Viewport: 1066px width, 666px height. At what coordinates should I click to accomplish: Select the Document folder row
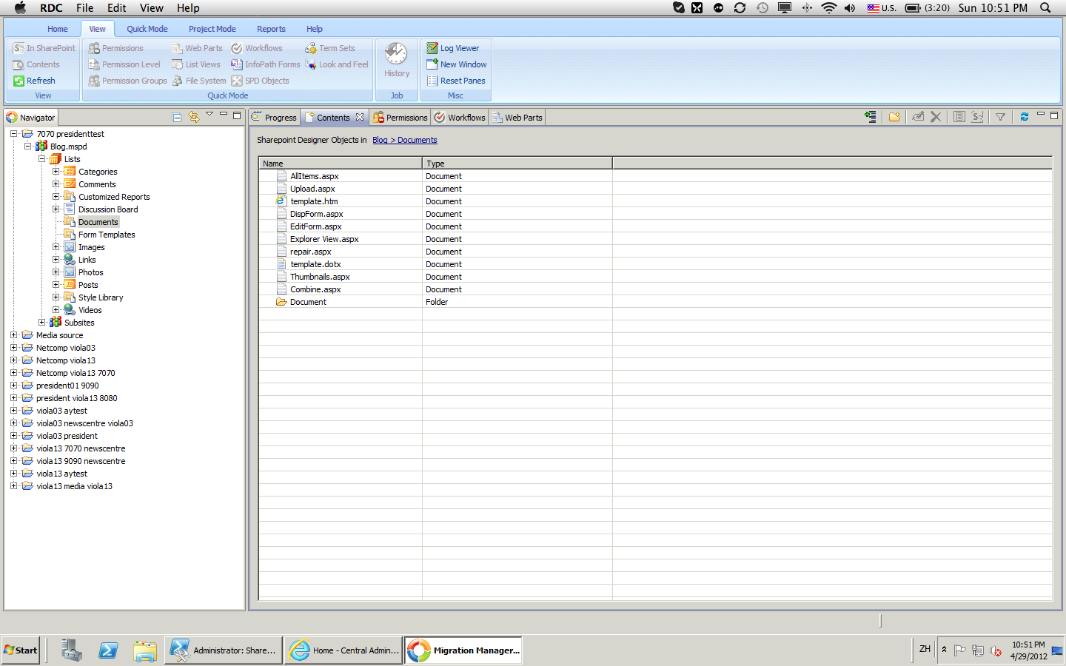(x=655, y=302)
